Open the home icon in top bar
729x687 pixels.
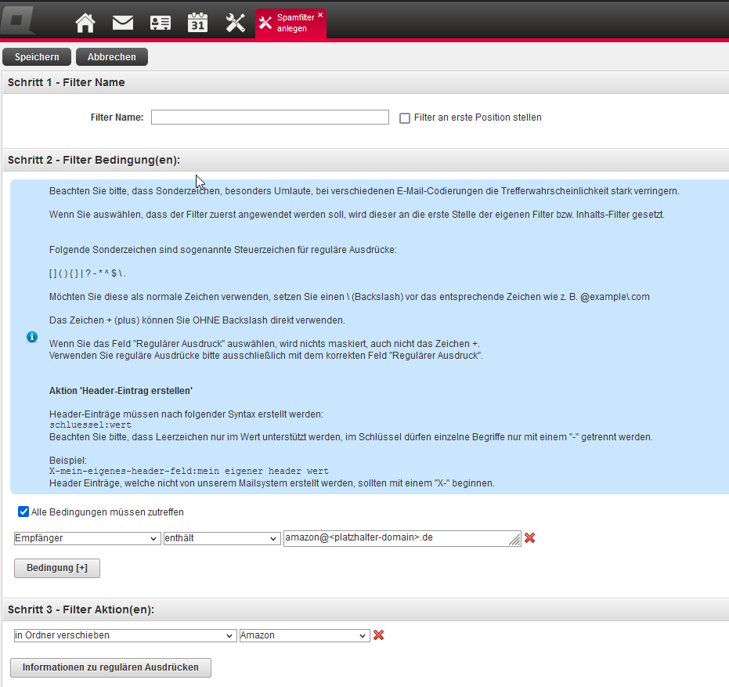click(x=85, y=23)
